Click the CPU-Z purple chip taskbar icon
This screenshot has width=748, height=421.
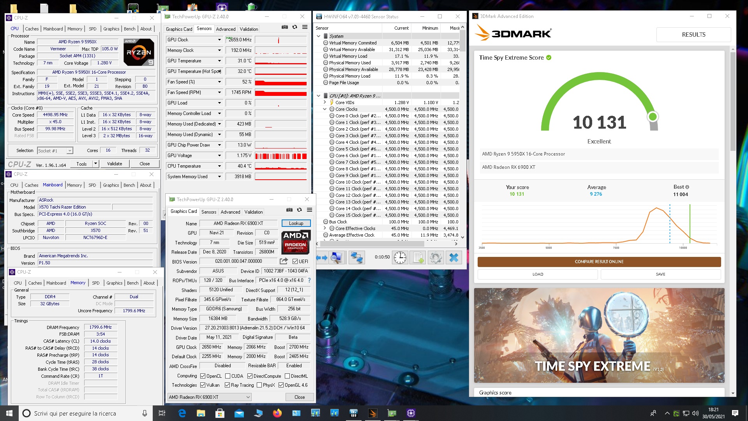411,413
